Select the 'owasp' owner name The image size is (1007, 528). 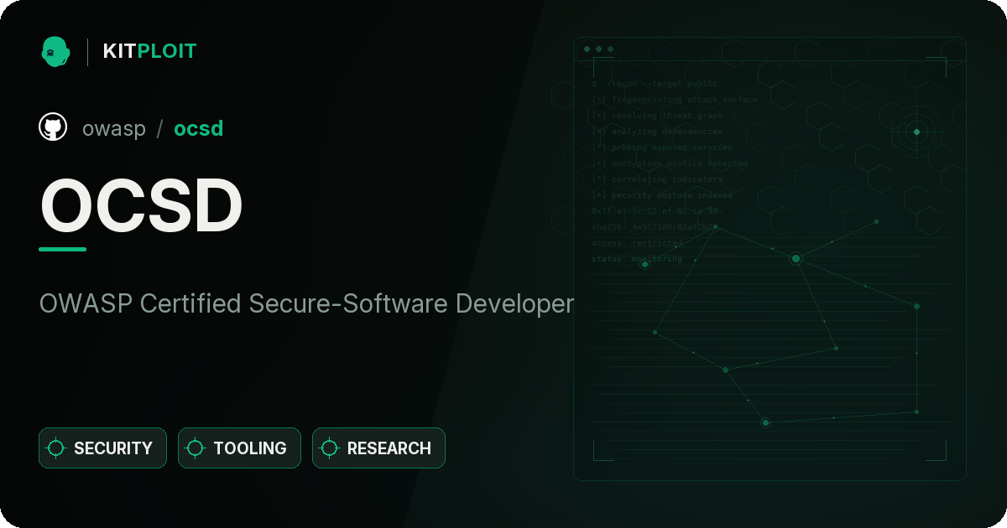(114, 128)
